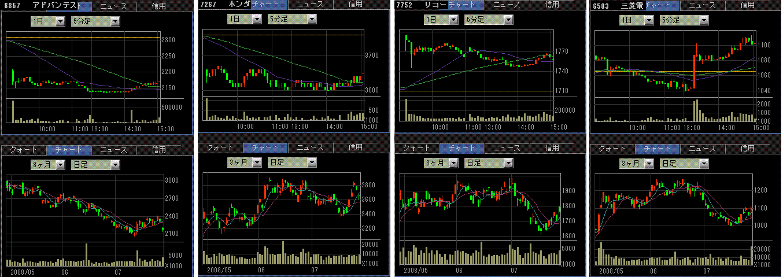This screenshot has height=277, width=783.
Task: Open 信用 tab in panel below Mitsubishi Electric
Action: point(747,149)
